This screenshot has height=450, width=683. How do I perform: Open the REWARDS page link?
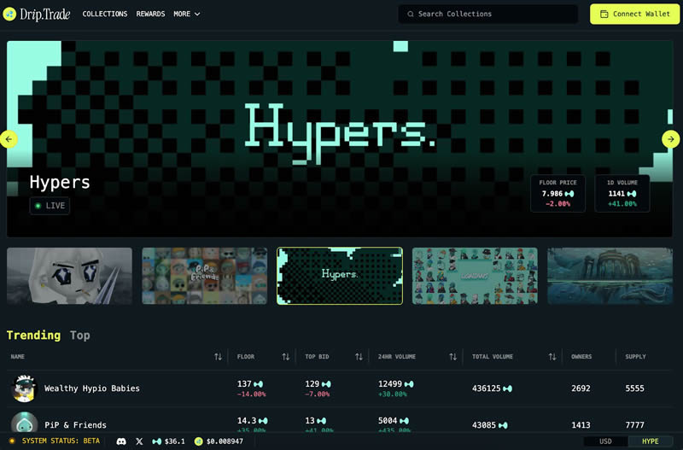(x=150, y=15)
